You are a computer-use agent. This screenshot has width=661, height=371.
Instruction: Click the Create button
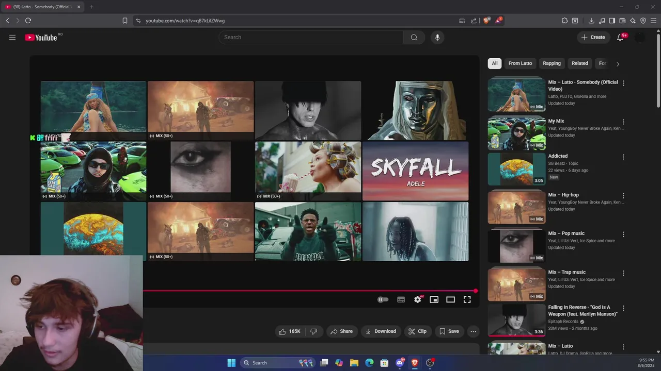593,37
